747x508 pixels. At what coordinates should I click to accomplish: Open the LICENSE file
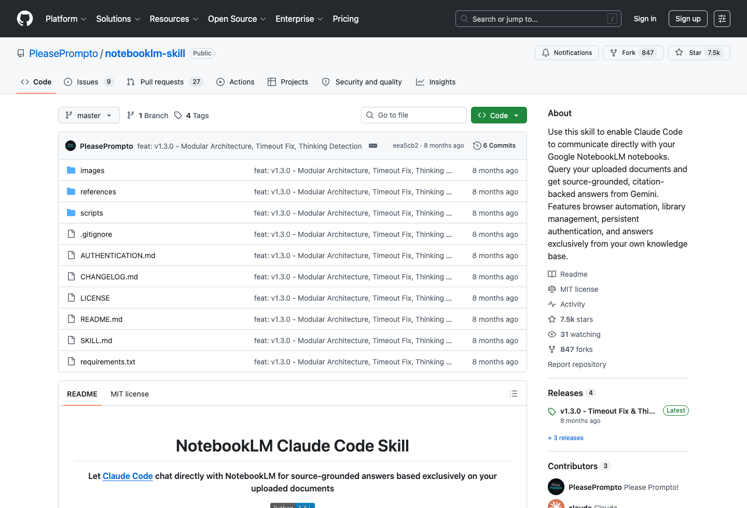(95, 298)
